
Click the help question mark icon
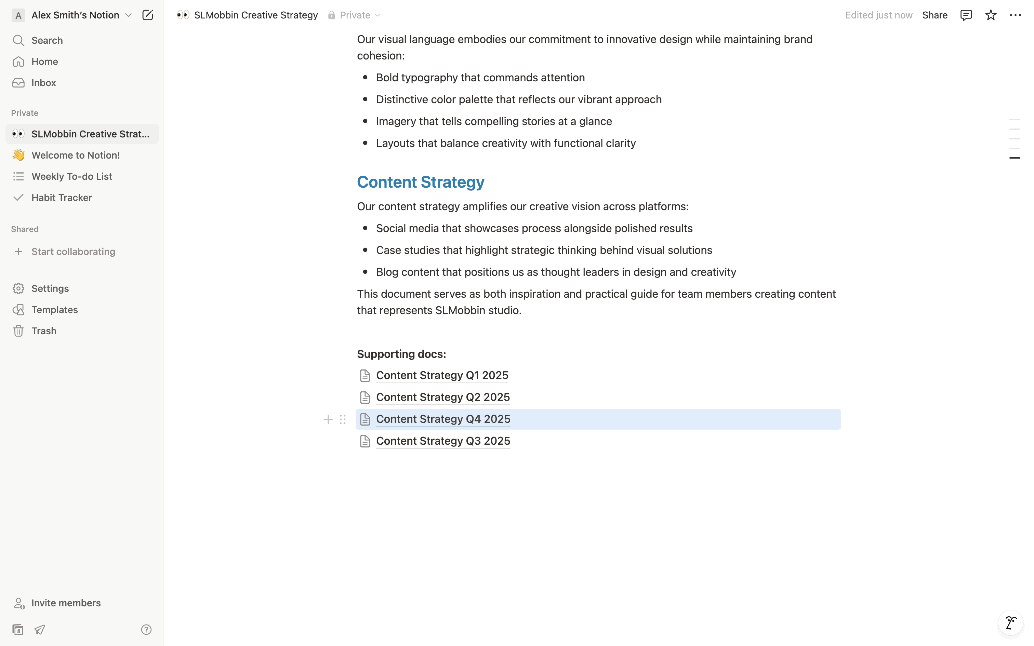point(146,629)
